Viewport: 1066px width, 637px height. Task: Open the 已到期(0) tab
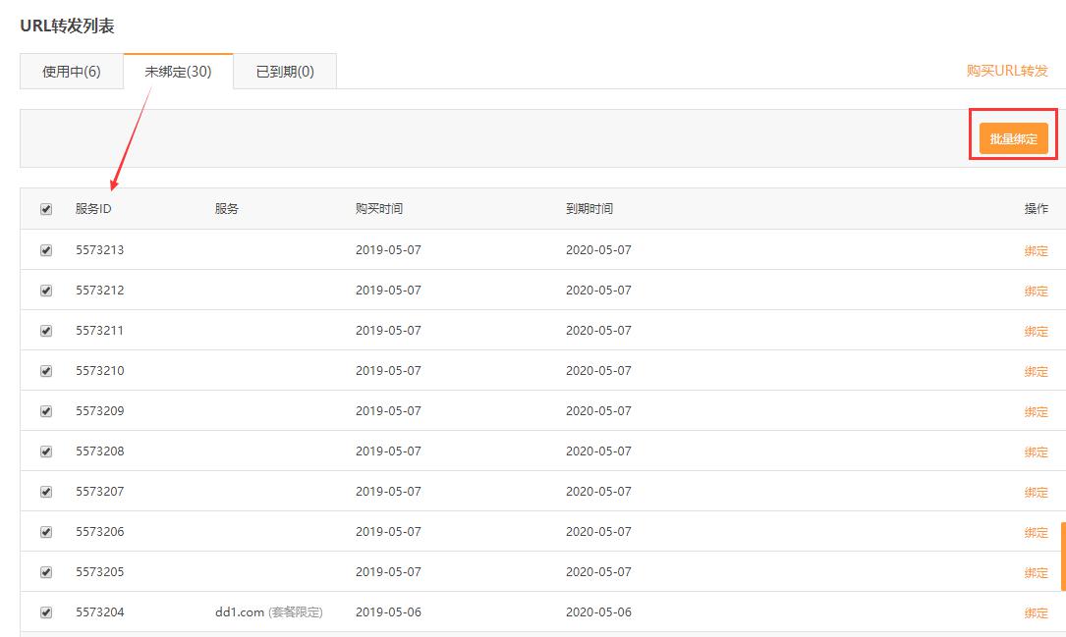coord(285,72)
